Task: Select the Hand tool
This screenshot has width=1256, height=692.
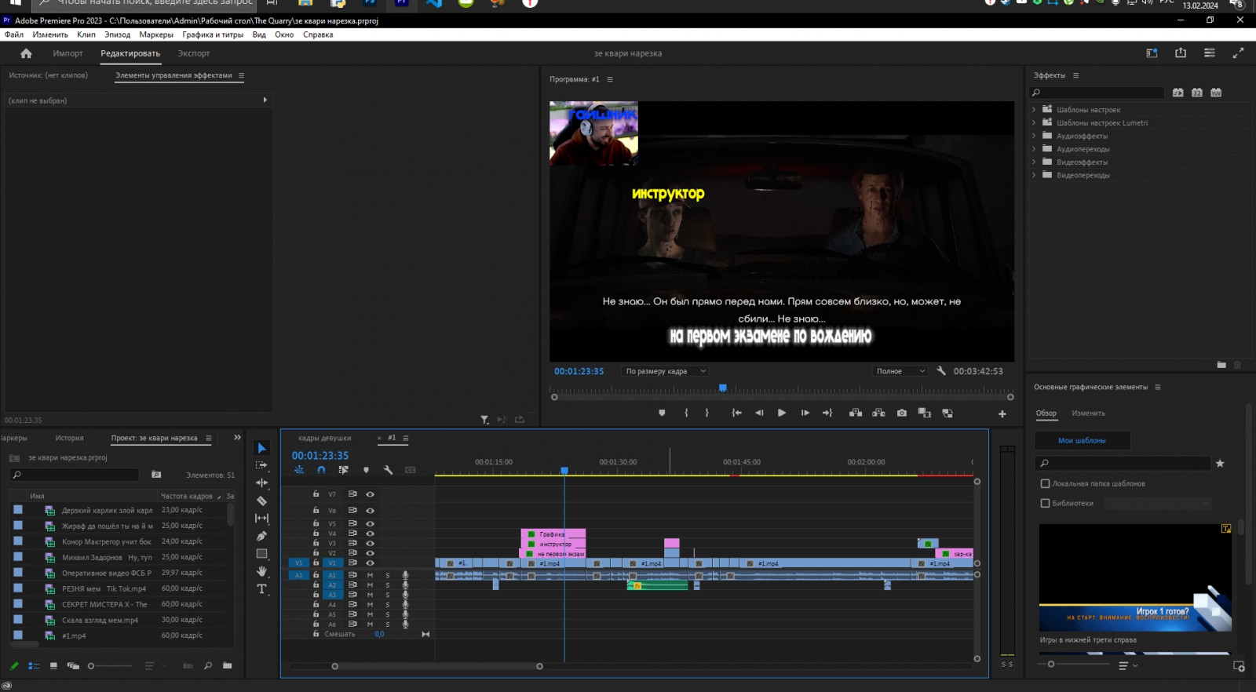Action: tap(262, 571)
